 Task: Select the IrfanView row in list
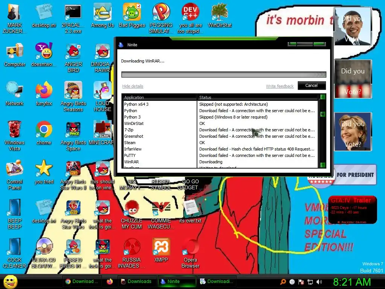point(220,149)
